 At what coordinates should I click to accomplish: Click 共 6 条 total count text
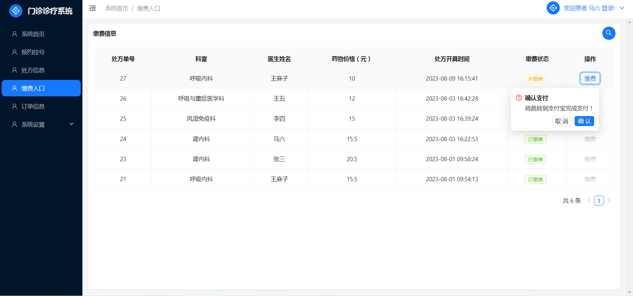pyautogui.click(x=572, y=201)
